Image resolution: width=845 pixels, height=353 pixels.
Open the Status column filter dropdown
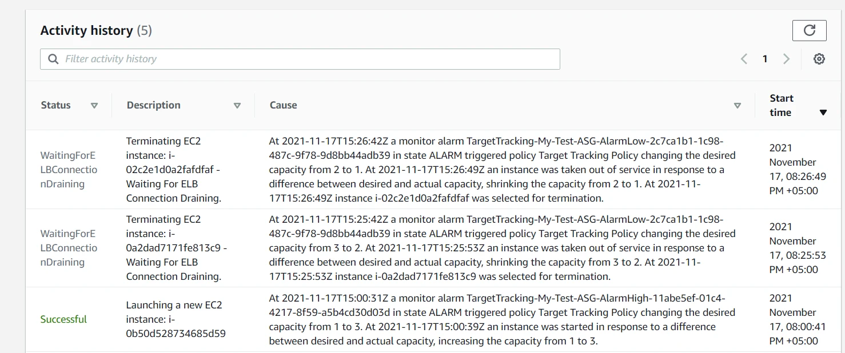(x=94, y=105)
